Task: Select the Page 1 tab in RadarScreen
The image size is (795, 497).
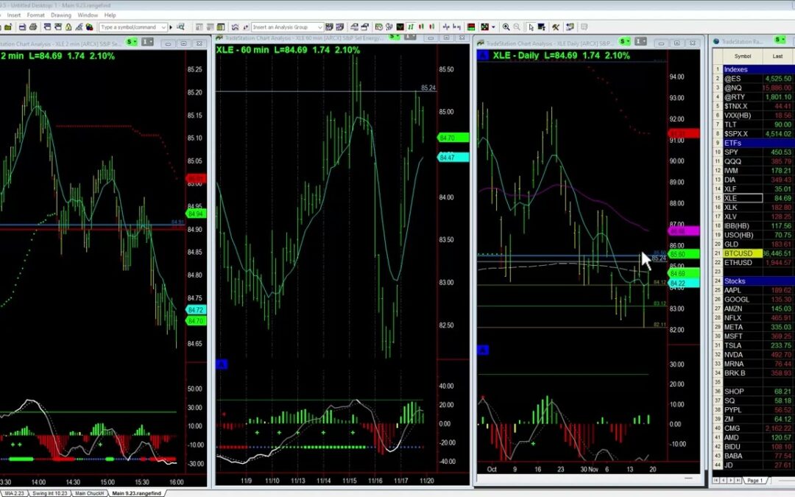Action: [755, 480]
